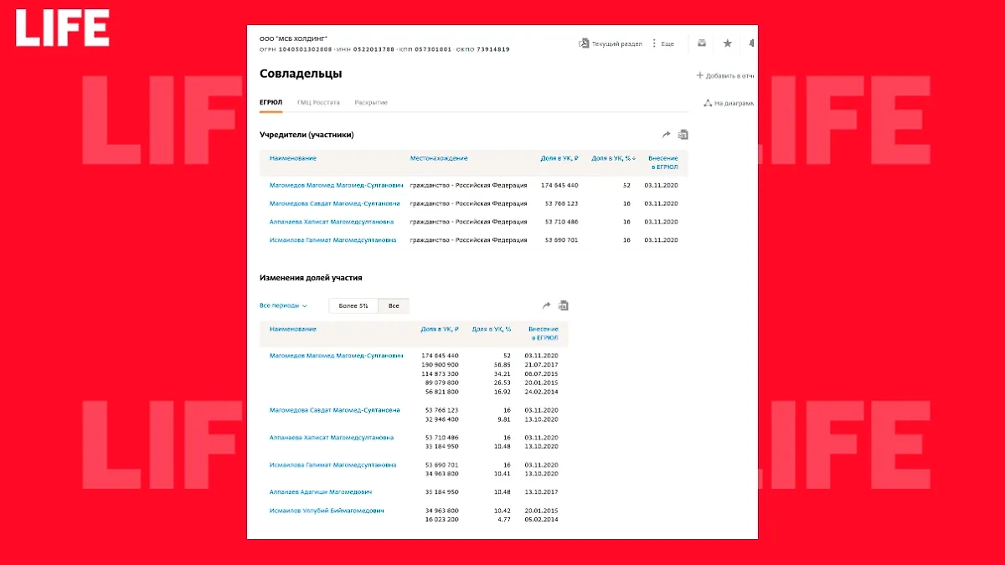Select the Более 5% filter toggle
Image resolution: width=1005 pixels, height=565 pixels.
tap(353, 306)
